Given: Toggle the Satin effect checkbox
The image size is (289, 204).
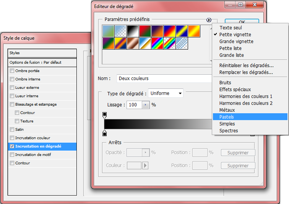Looking at the screenshot, I should point(12,130).
